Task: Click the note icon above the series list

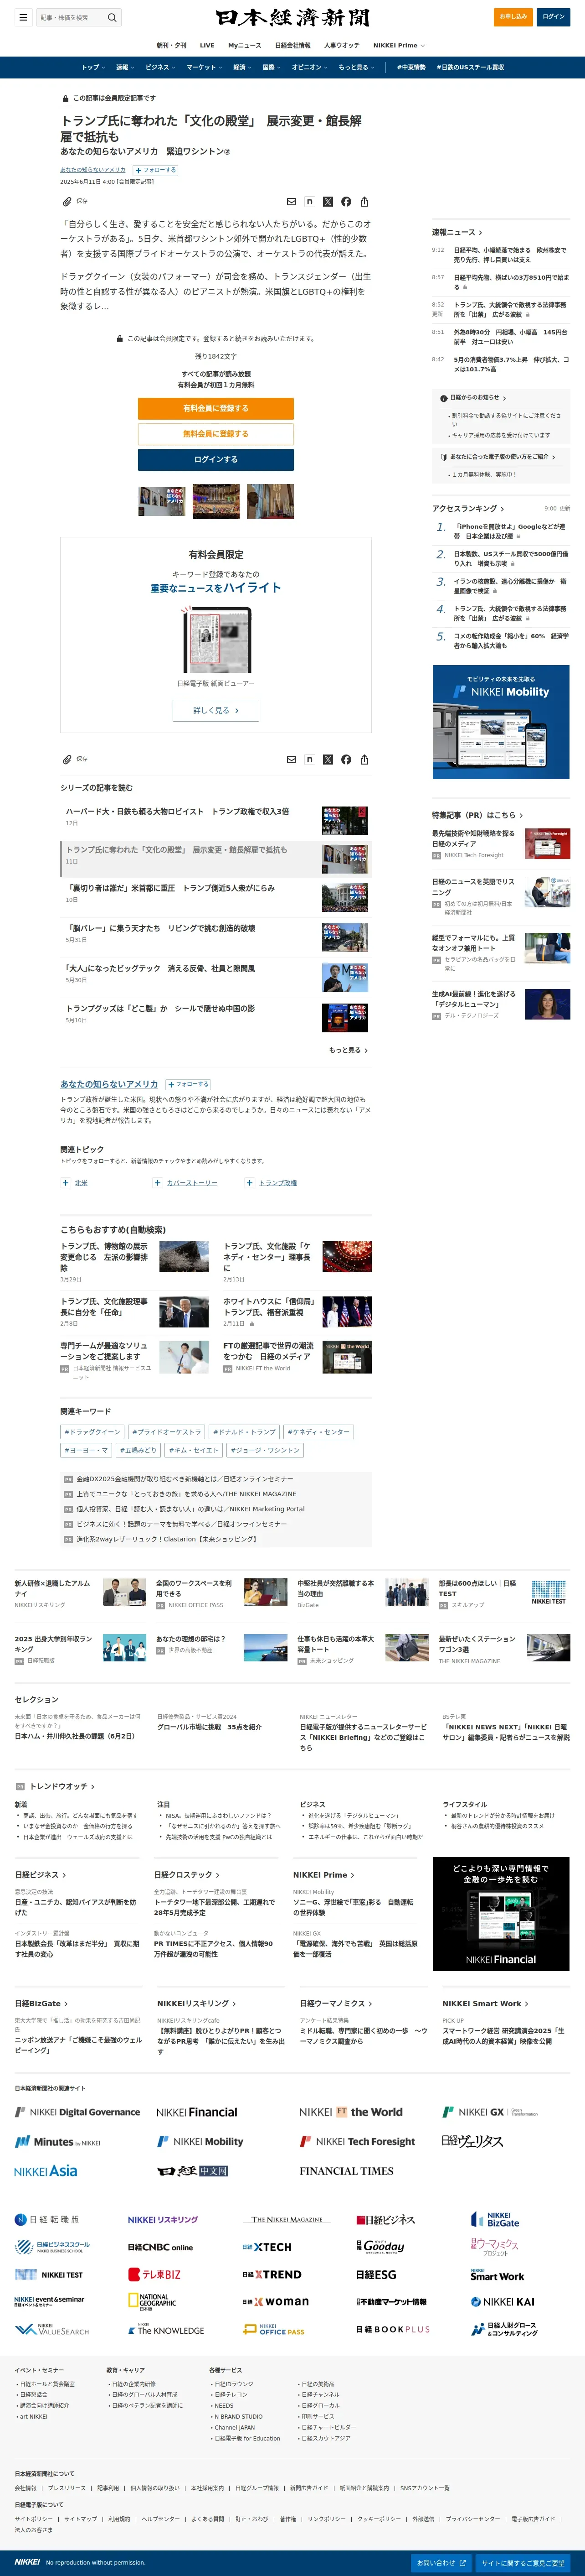Action: pyautogui.click(x=309, y=760)
